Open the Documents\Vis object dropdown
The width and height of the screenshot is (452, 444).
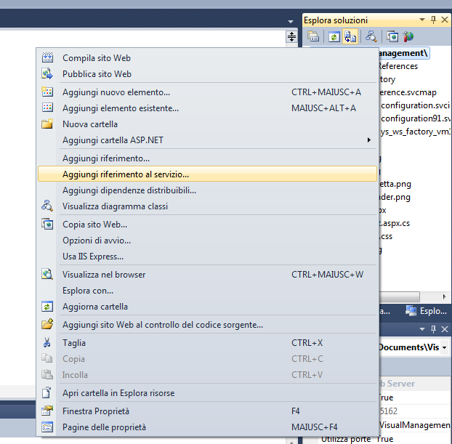tap(444, 347)
